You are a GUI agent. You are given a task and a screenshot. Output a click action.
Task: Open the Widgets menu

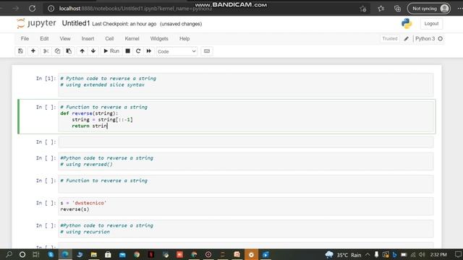tap(159, 38)
